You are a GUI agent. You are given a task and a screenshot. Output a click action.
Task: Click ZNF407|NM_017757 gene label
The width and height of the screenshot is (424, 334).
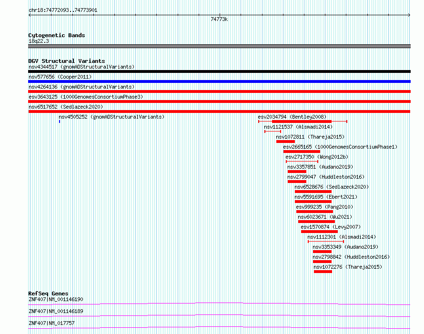click(x=51, y=323)
